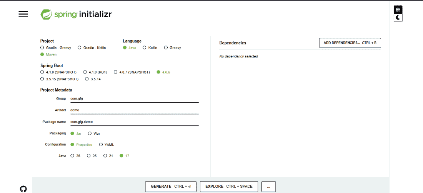Select Spring Boot 3.5.14

[93, 79]
